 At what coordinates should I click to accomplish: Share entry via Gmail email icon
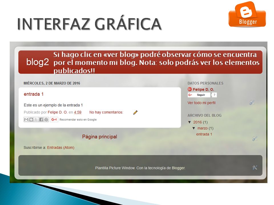tap(26, 119)
